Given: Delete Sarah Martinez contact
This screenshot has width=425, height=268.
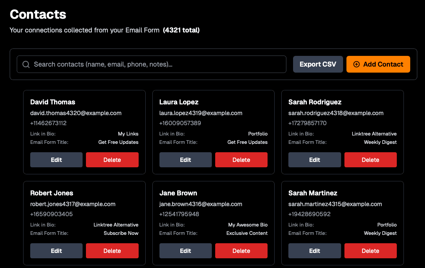Looking at the screenshot, I should [371, 251].
